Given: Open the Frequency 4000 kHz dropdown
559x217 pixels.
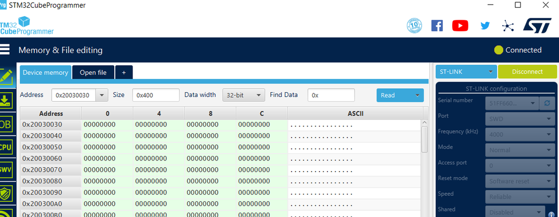Looking at the screenshot, I should point(520,134).
